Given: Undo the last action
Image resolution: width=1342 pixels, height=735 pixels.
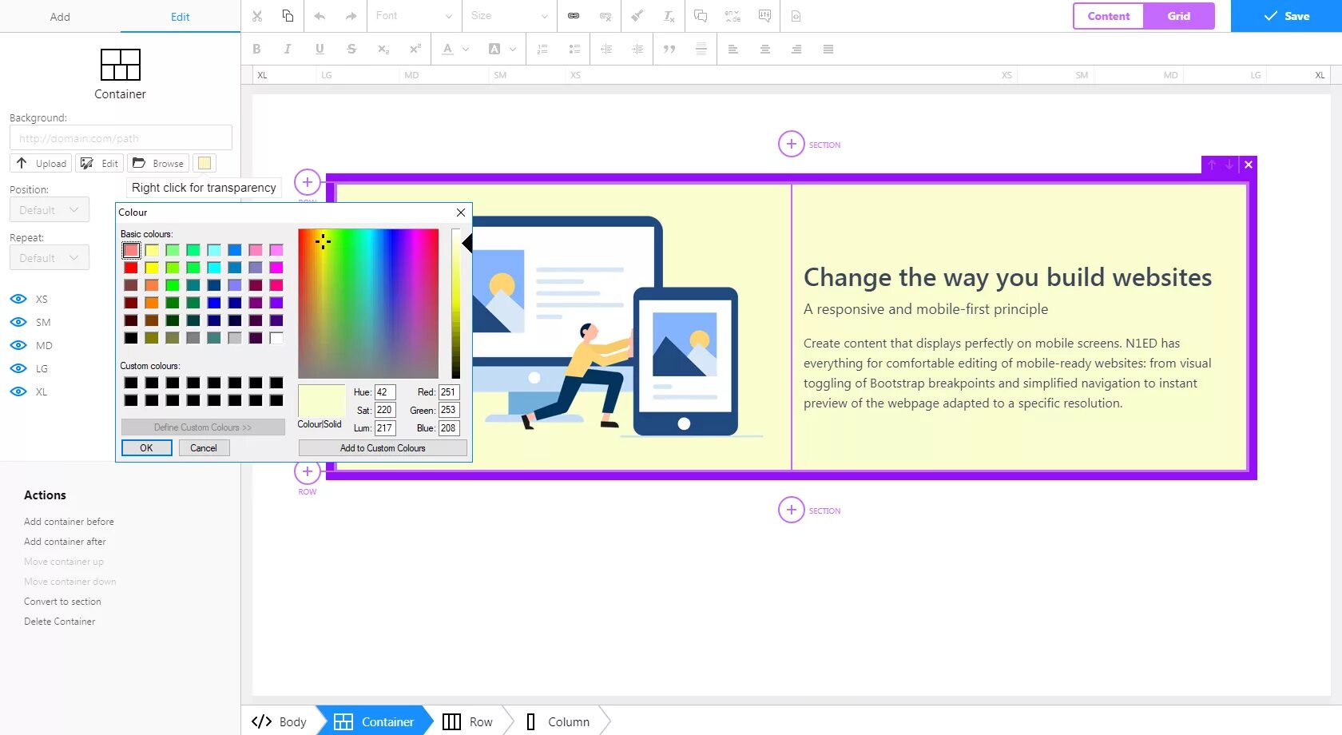Looking at the screenshot, I should [320, 16].
